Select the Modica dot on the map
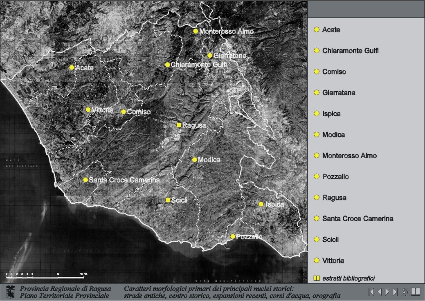This screenshot has height=301, width=425. point(195,159)
